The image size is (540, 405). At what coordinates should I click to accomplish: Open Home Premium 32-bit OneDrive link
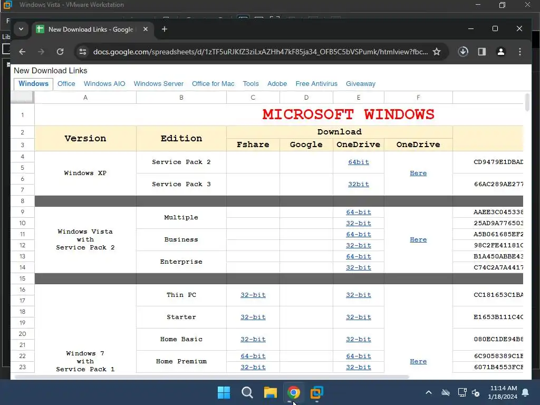(359, 367)
